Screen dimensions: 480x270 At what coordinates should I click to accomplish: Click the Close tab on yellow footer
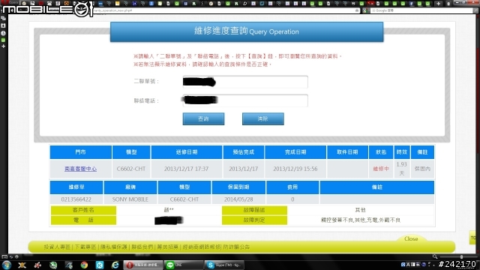pyautogui.click(x=411, y=238)
